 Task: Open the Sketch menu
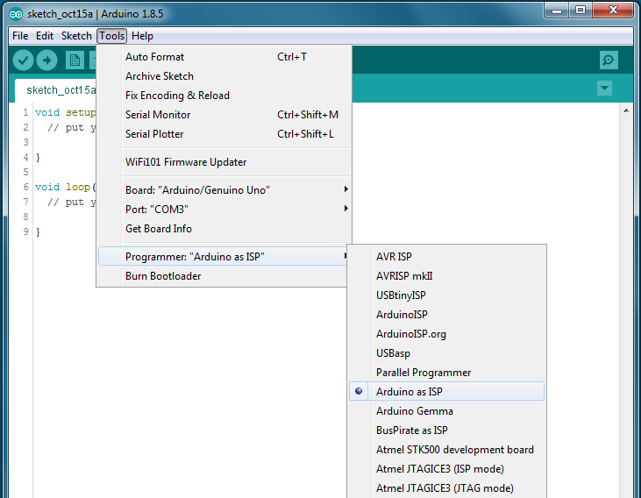76,36
